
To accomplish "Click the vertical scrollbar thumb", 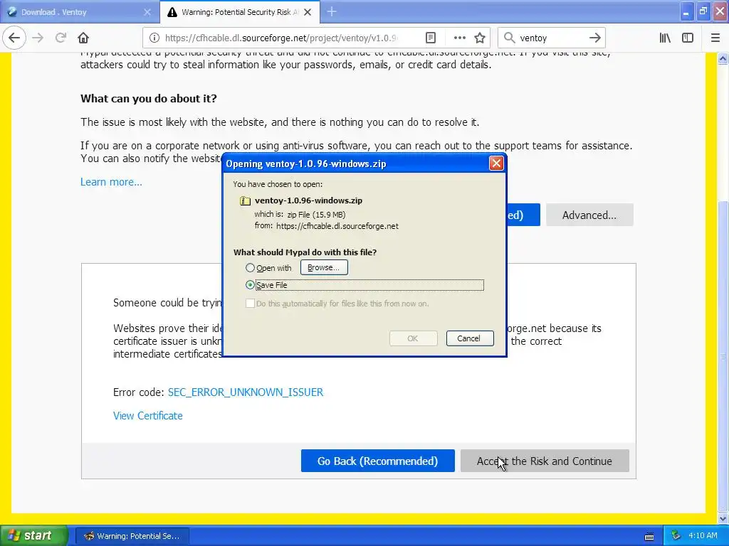I will click(x=723, y=355).
